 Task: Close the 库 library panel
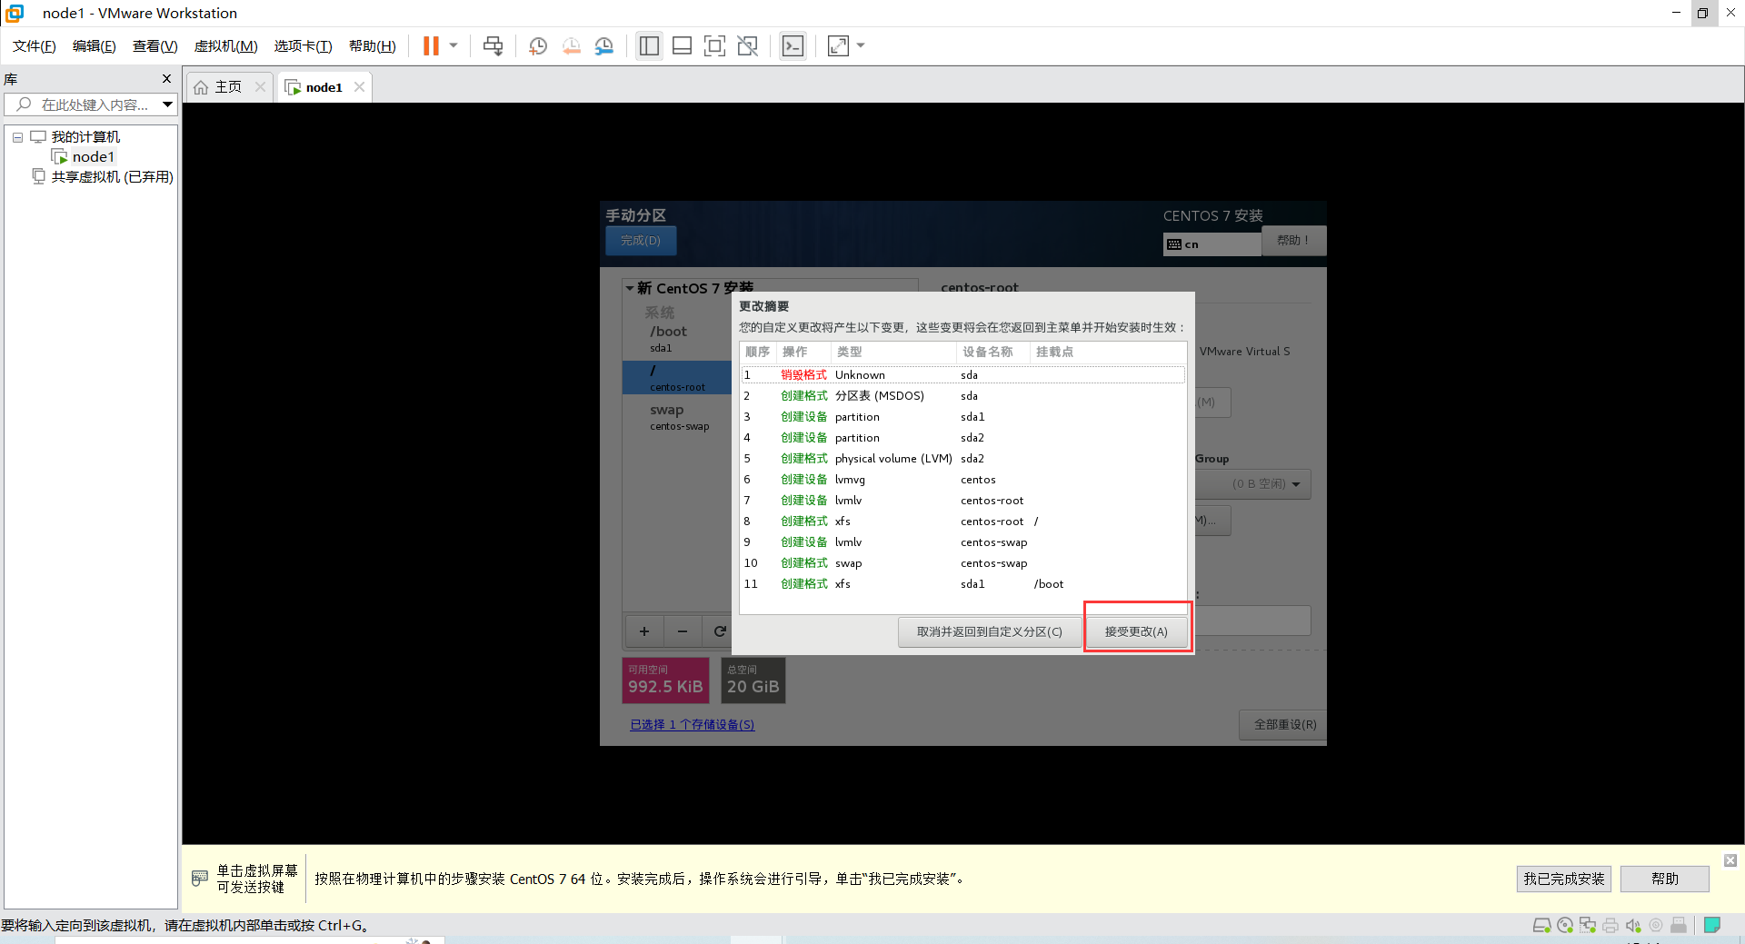[166, 79]
